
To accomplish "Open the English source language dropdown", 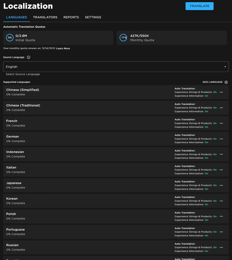I will pyautogui.click(x=116, y=67).
